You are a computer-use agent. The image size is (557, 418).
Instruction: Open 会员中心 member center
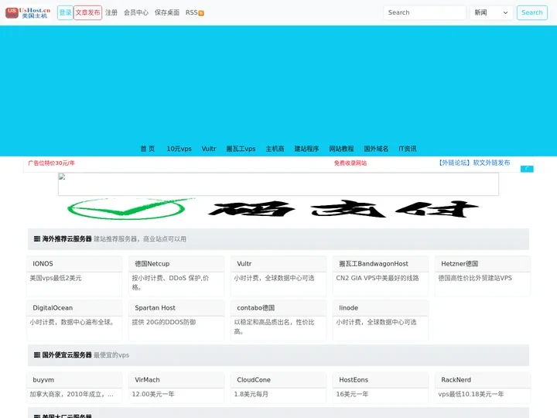pos(136,13)
